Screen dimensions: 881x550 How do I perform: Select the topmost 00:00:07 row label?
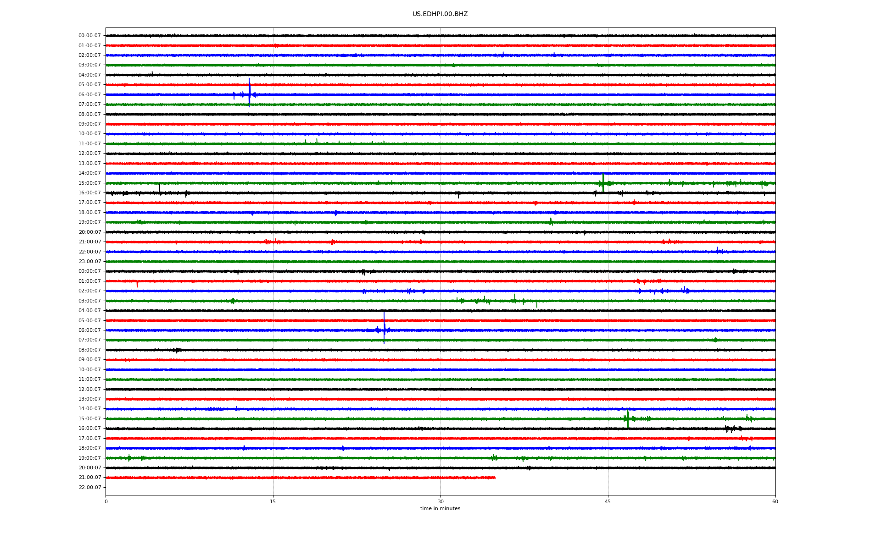89,36
